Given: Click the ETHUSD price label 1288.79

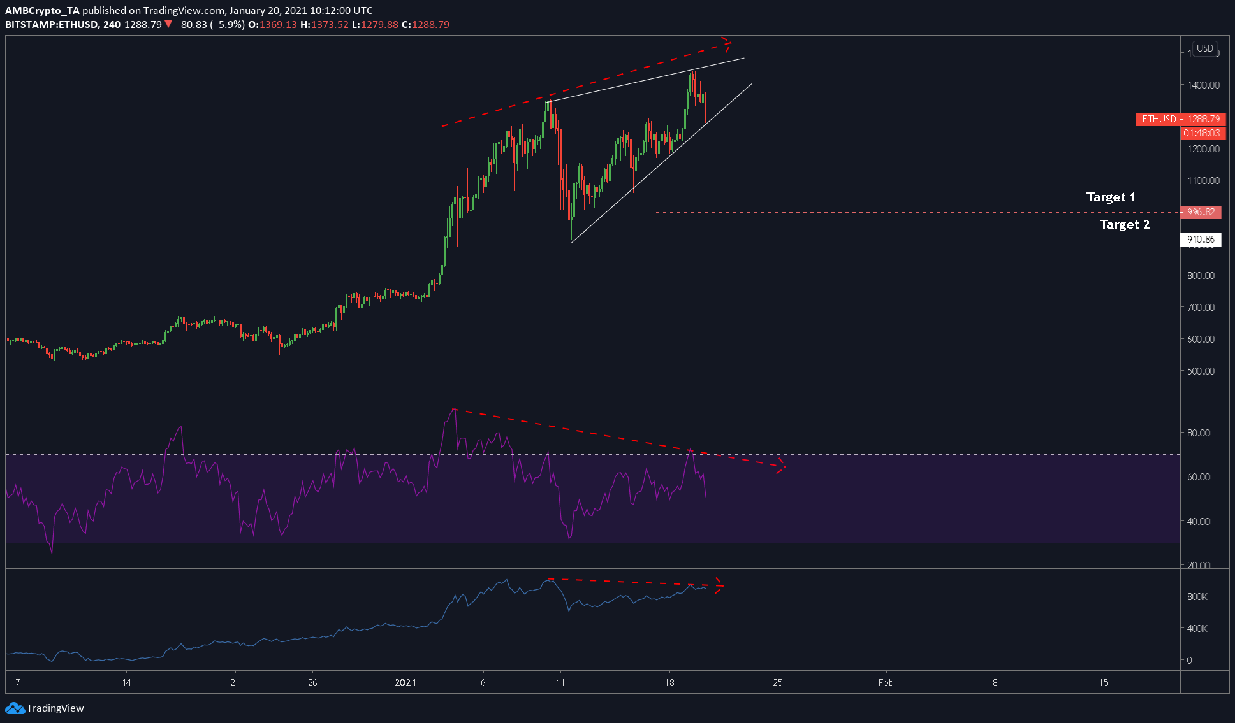Looking at the screenshot, I should 1181,119.
